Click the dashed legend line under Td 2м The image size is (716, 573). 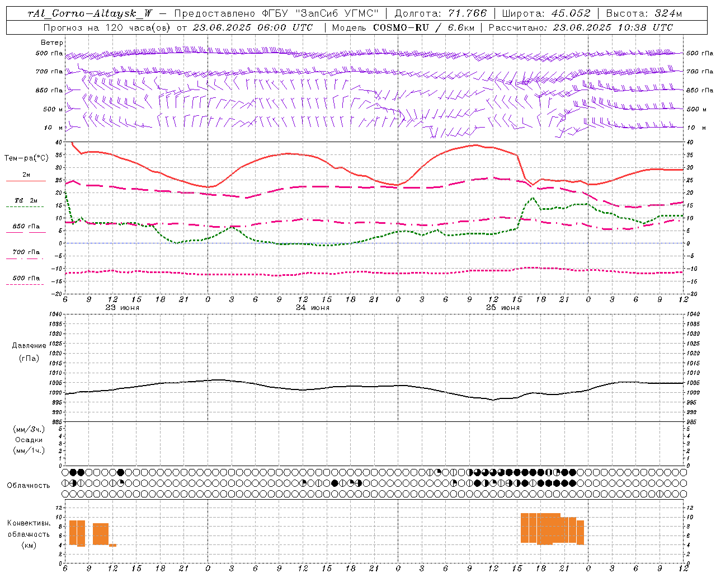(25, 207)
